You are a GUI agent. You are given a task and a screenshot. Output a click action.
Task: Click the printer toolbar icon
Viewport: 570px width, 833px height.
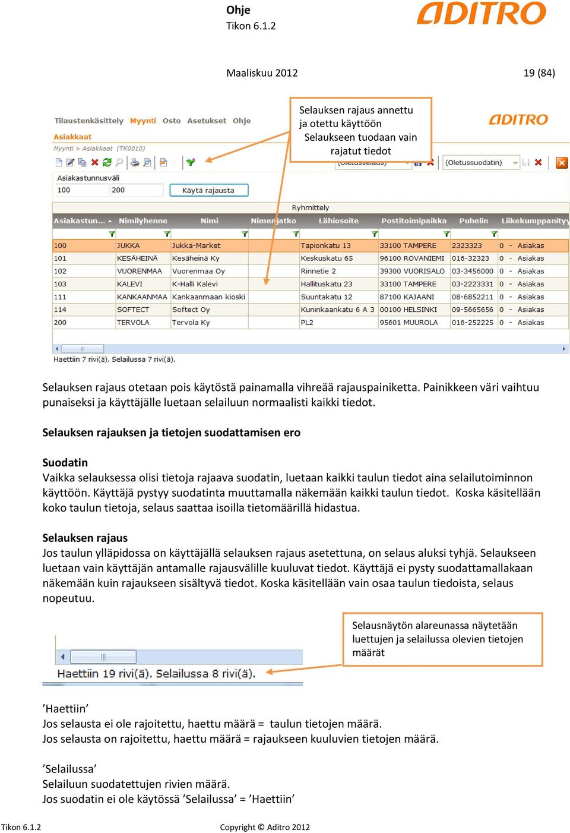point(135,162)
